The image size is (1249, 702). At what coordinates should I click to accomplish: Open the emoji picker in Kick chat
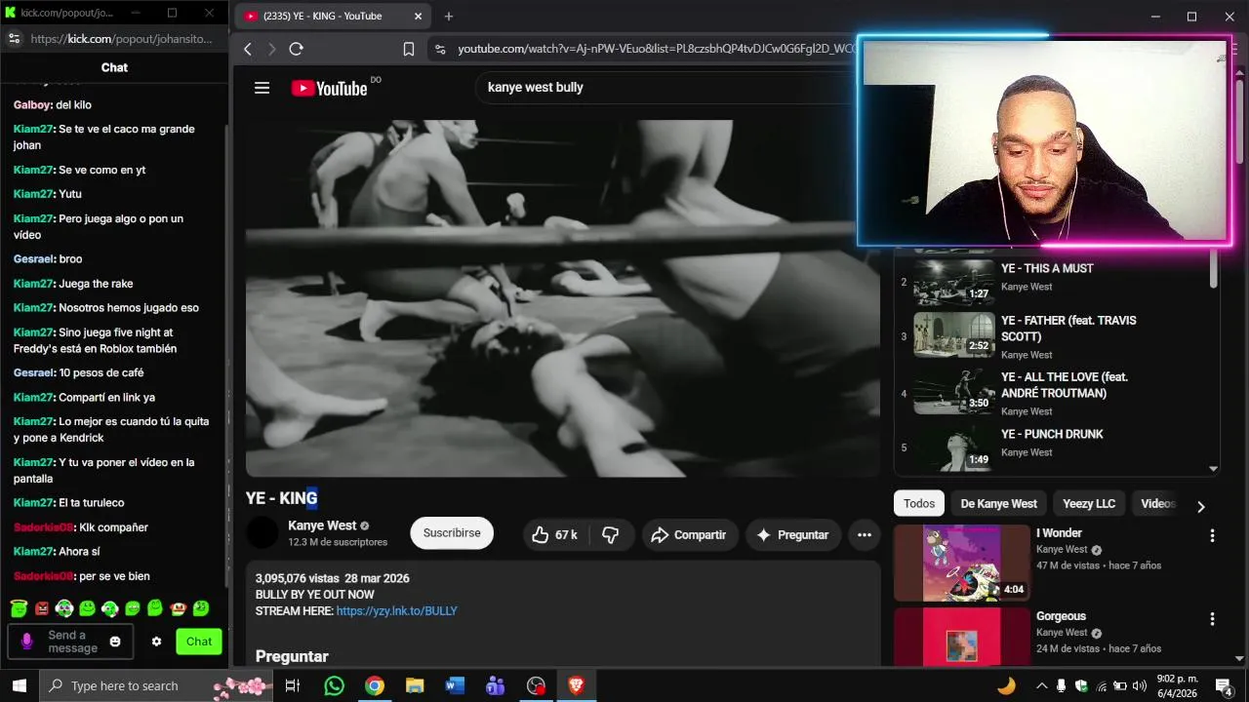pyautogui.click(x=115, y=642)
